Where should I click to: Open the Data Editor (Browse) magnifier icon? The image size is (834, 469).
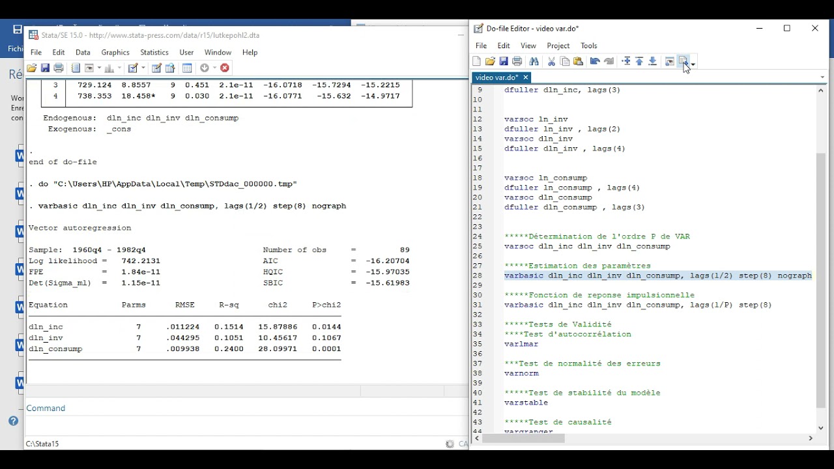pos(170,68)
